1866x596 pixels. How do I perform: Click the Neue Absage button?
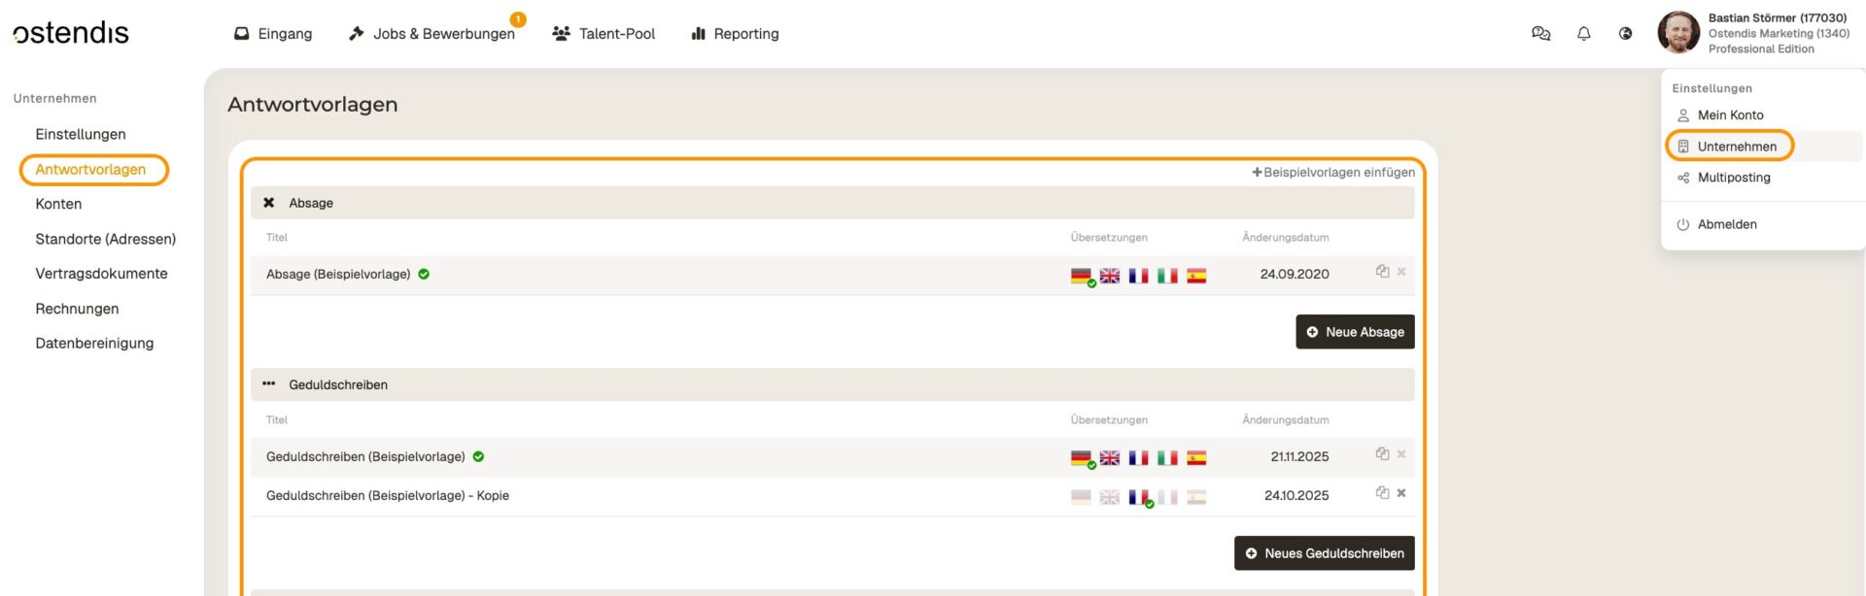tap(1354, 332)
